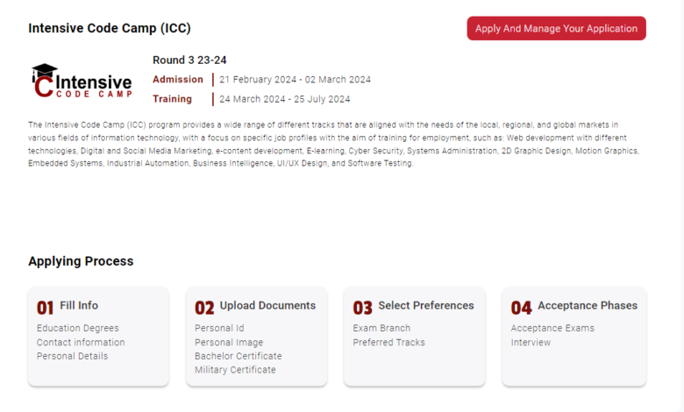Click the Select Preferences card title

click(426, 305)
